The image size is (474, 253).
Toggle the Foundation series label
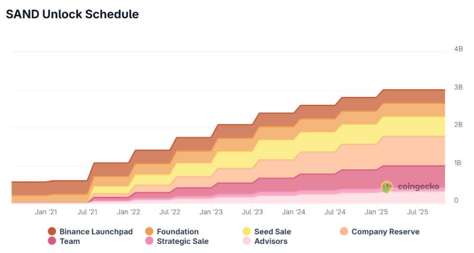pos(178,232)
